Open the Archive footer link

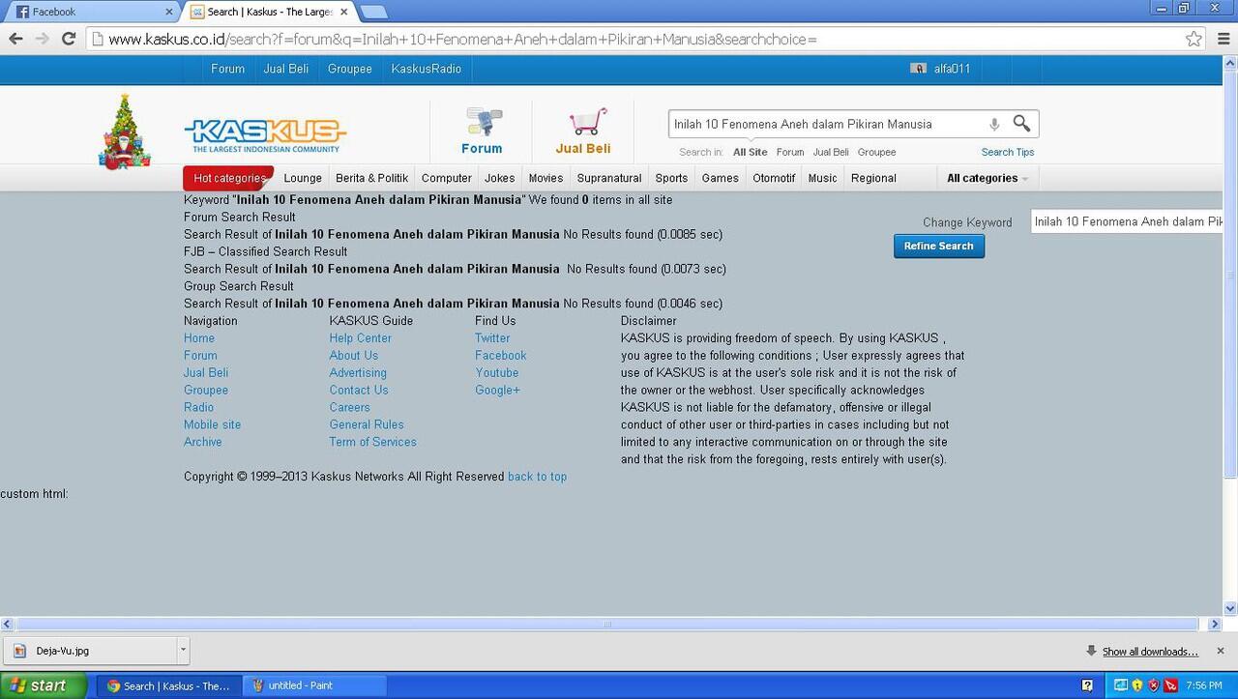click(x=203, y=442)
